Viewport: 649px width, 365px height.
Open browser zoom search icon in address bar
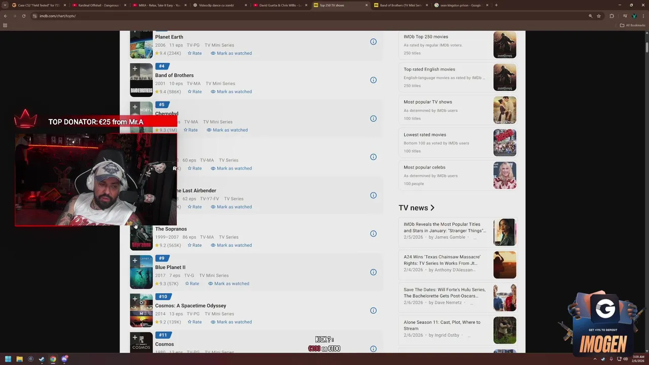coord(590,16)
